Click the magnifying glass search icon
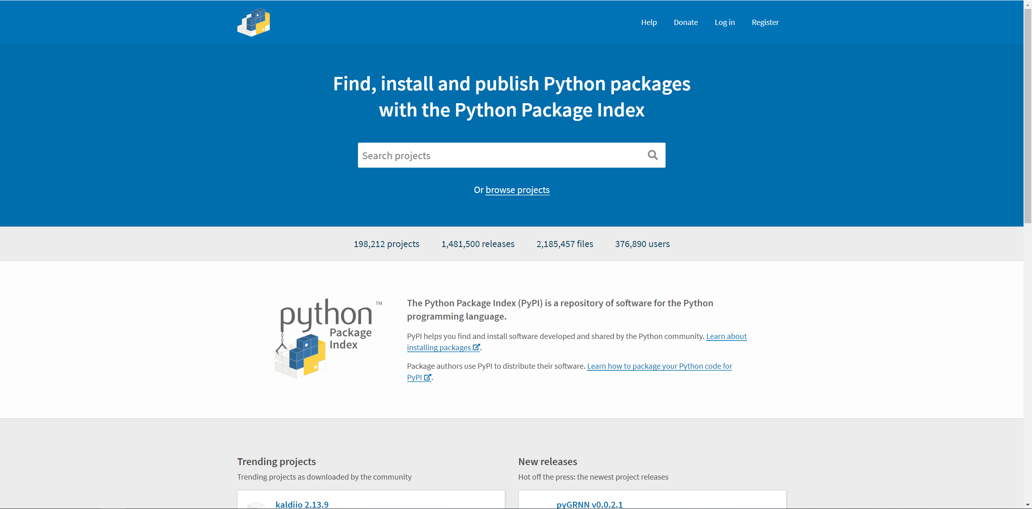The image size is (1032, 509). coord(653,155)
